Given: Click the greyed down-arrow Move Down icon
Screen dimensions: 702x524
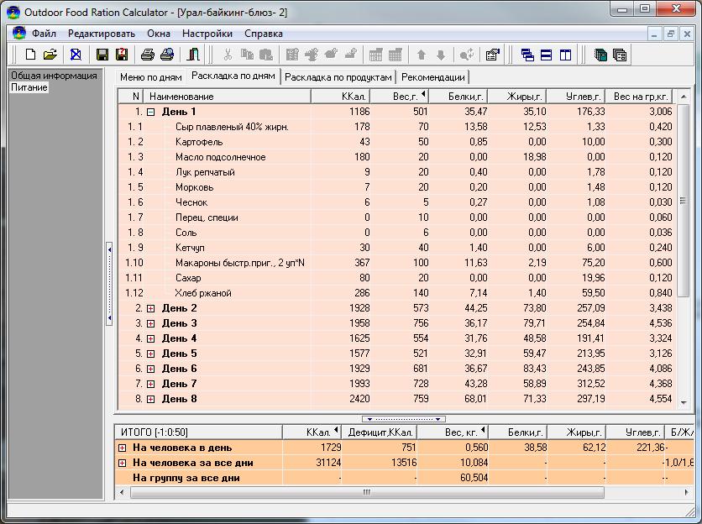Looking at the screenshot, I should 441,55.
